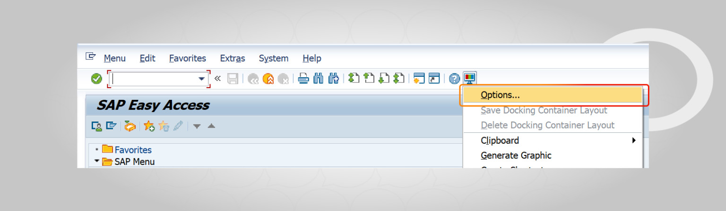Choose Generate Graphic from the menu
726x211 pixels.
coord(553,155)
